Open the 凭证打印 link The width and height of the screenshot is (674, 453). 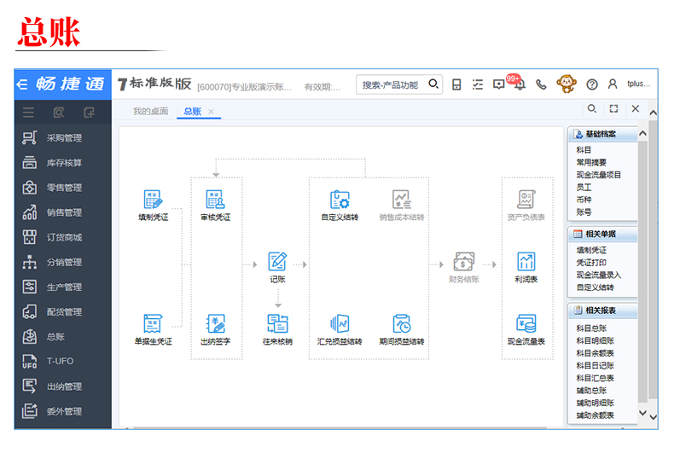point(591,263)
